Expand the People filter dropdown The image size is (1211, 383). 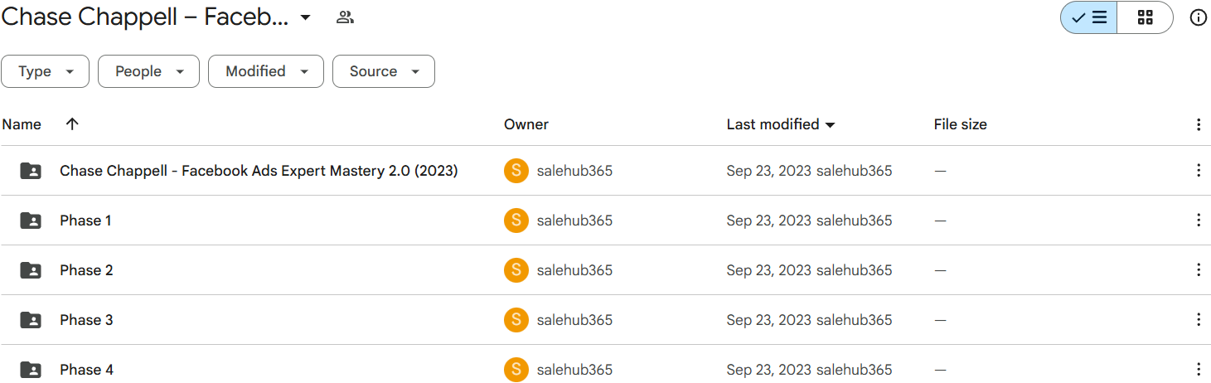148,71
